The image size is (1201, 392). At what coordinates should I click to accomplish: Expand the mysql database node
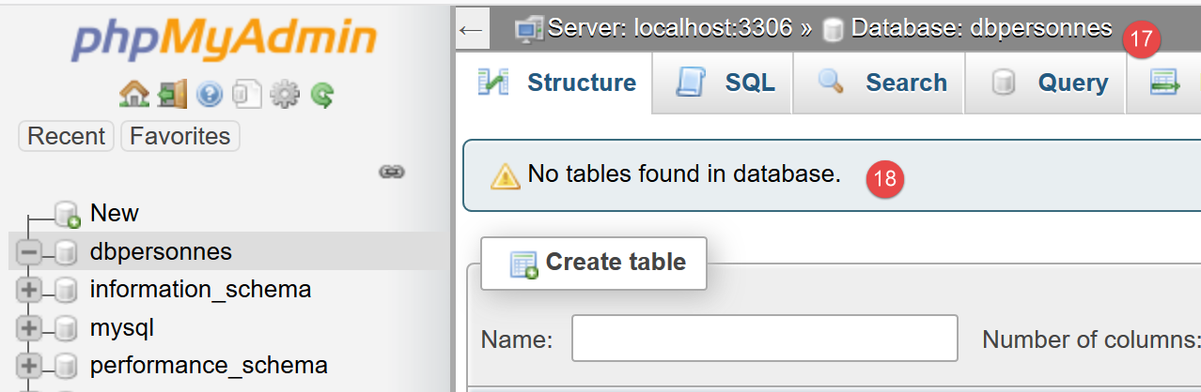(28, 328)
